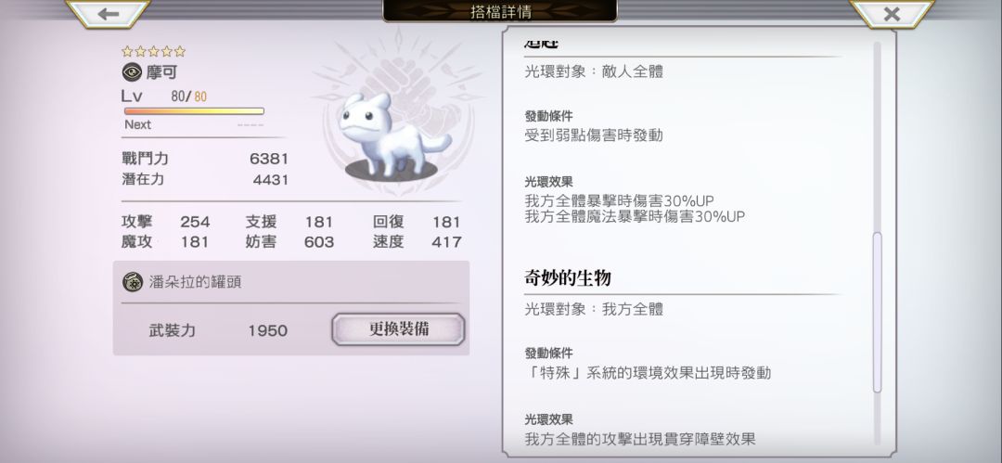Close the partner details screen
The image size is (1002, 463).
tap(892, 14)
